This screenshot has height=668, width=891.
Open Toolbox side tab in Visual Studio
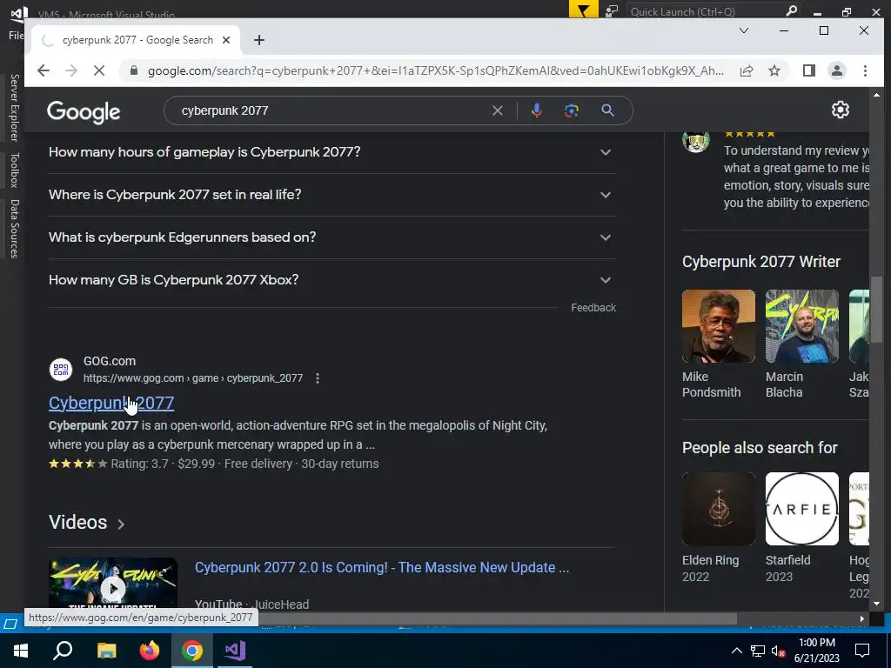[14, 170]
